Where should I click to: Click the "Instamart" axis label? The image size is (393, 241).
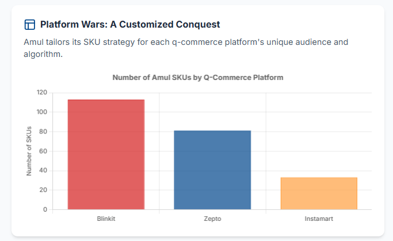tap(319, 219)
